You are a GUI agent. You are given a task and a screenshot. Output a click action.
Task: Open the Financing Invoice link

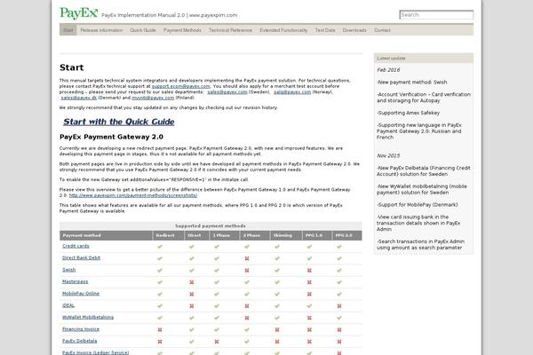pyautogui.click(x=81, y=329)
